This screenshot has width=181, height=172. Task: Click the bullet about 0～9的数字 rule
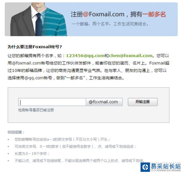coord(75,146)
